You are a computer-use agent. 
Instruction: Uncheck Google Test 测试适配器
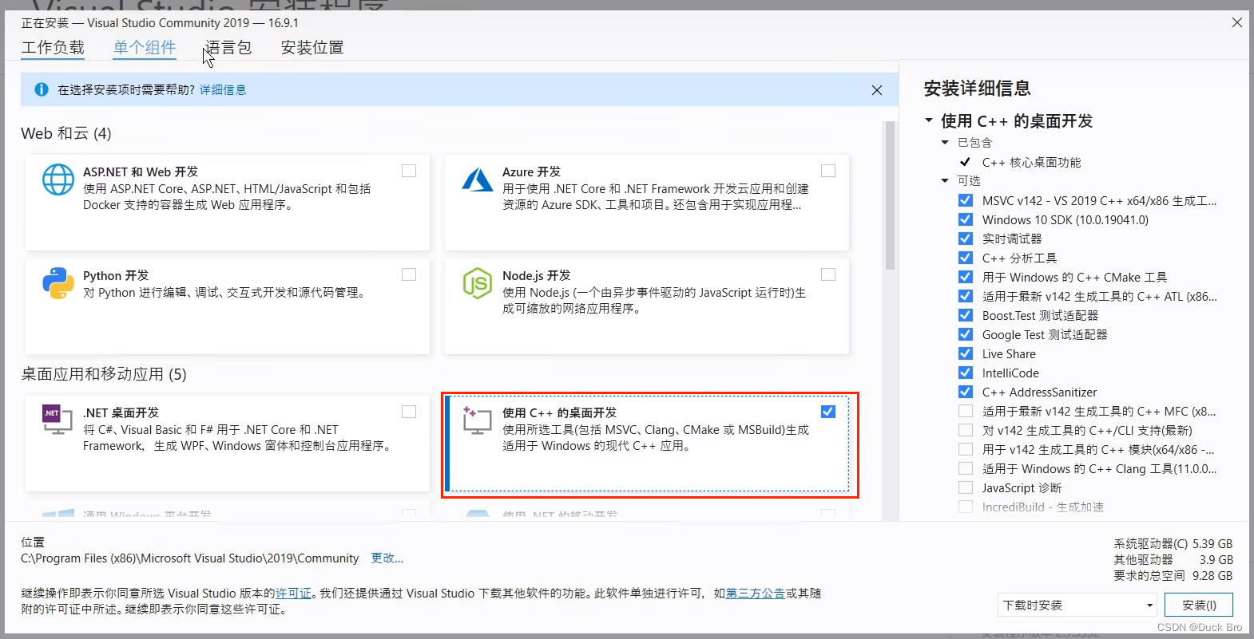coord(966,334)
